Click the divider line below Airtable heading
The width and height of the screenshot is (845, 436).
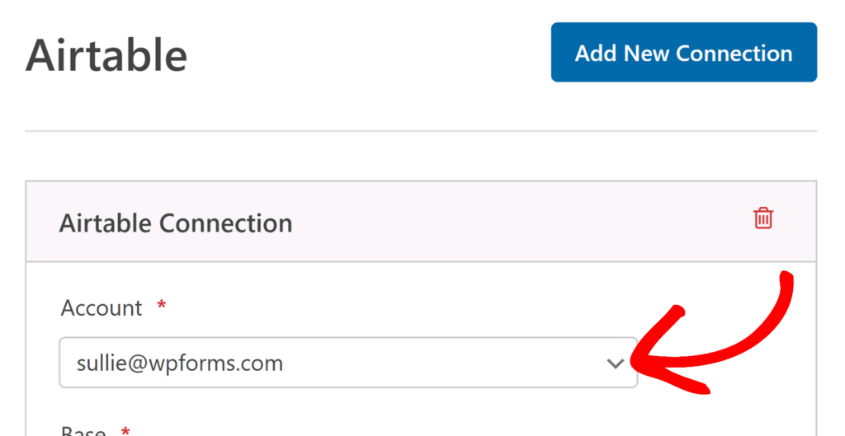coord(421,131)
